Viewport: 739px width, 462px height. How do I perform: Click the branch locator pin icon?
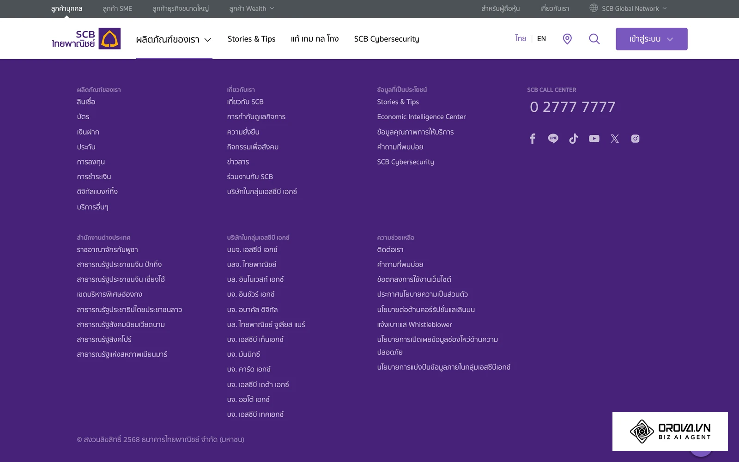[567, 39]
